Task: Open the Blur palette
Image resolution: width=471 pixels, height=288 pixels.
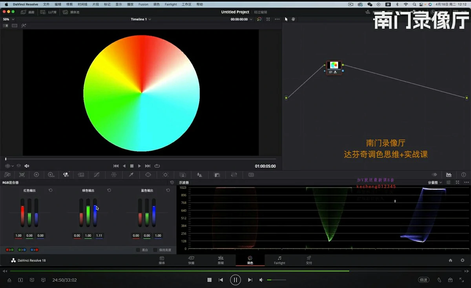Action: pyautogui.click(x=199, y=175)
